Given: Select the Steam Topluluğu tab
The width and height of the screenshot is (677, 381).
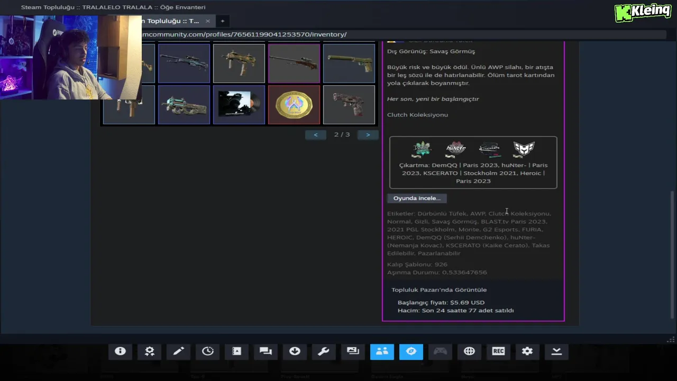Looking at the screenshot, I should pos(172,21).
